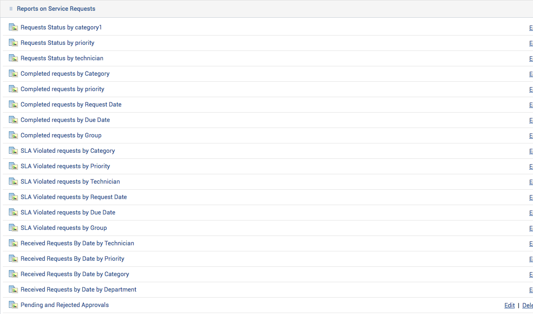Click the report icon beside Completed requests by priority

[13, 89]
